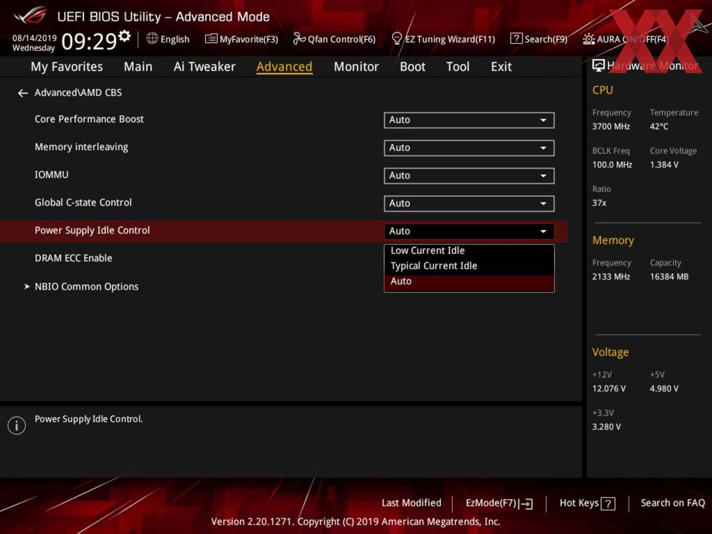Click +3.3V reading 3.280 V
Viewport: 712px width, 534px height.
[606, 427]
